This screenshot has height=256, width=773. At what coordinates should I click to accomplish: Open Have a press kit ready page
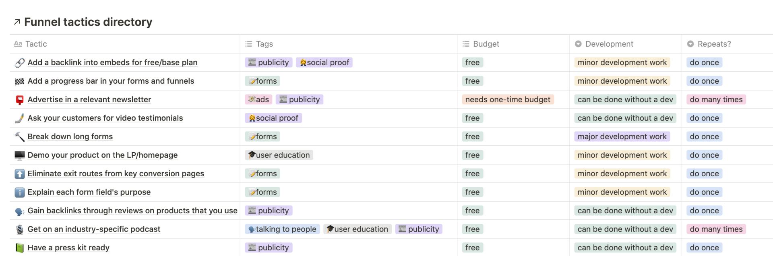[68, 248]
